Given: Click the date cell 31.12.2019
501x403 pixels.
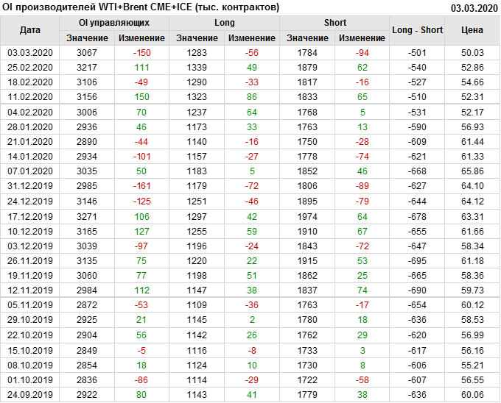Looking at the screenshot, I should (x=30, y=186).
